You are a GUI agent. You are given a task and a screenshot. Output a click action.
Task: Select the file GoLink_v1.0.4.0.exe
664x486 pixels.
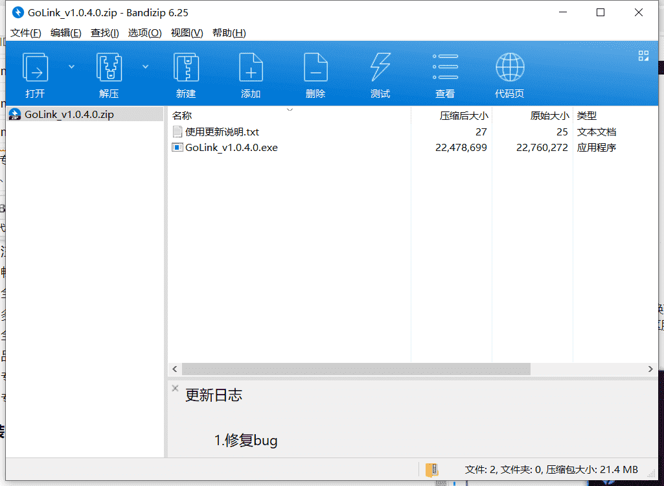pos(231,148)
